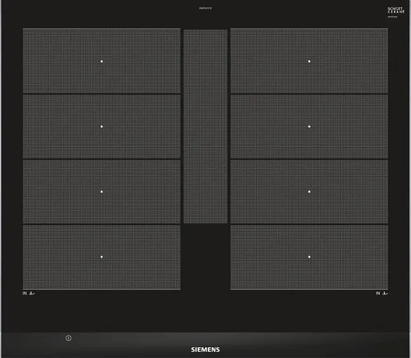Tap center dot of bottom-right cooking zone
The image size is (411, 358).
[309, 257]
